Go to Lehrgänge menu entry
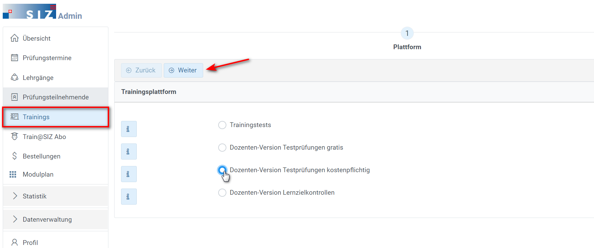The height and width of the screenshot is (248, 594). [x=55, y=78]
